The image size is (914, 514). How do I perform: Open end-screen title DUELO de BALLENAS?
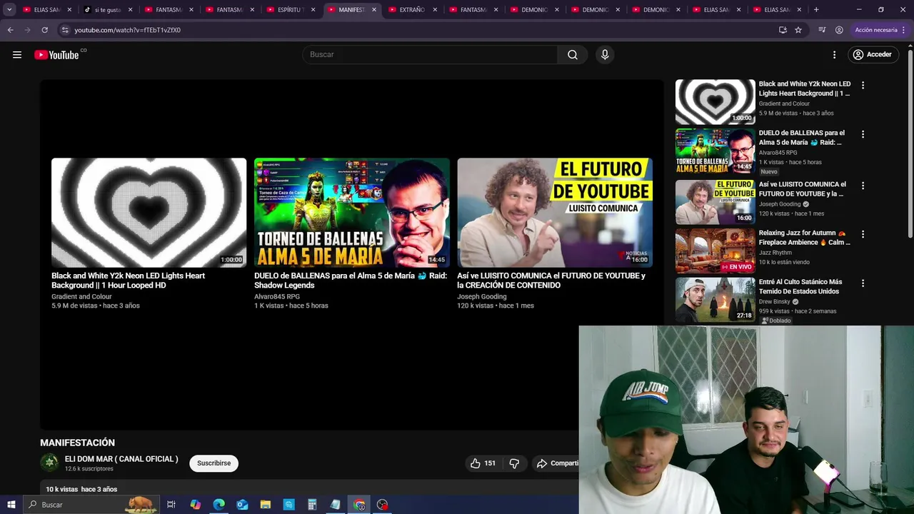click(351, 281)
